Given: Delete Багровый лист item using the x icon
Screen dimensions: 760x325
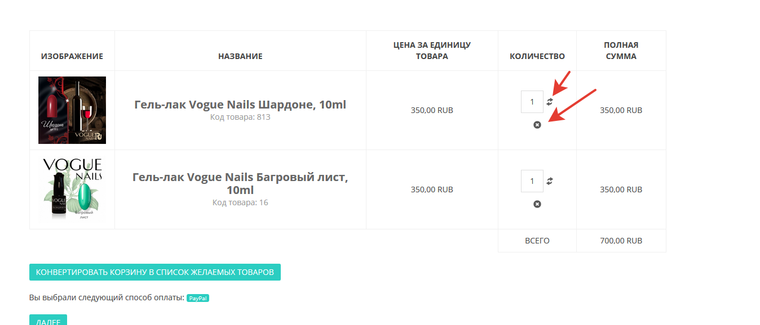Looking at the screenshot, I should tap(537, 204).
